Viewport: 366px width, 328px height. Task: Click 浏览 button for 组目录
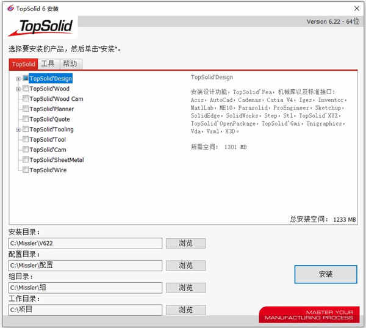coord(186,288)
